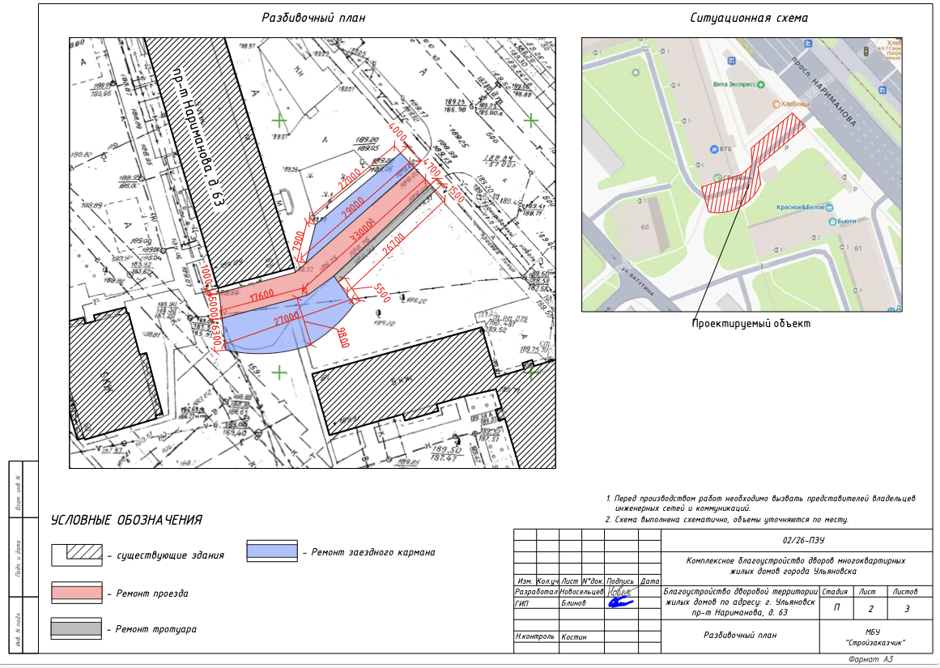This screenshot has height=668, width=940.
Task: Click the blue ГИП signature in title block
Action: pos(620,602)
